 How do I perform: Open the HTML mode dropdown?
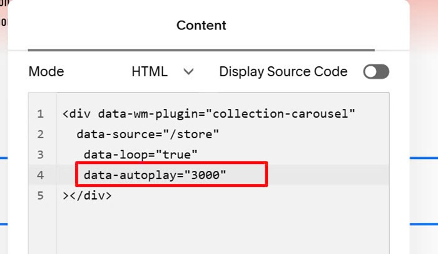click(163, 71)
